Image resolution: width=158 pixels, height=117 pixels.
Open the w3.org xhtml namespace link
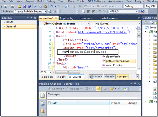[102, 32]
